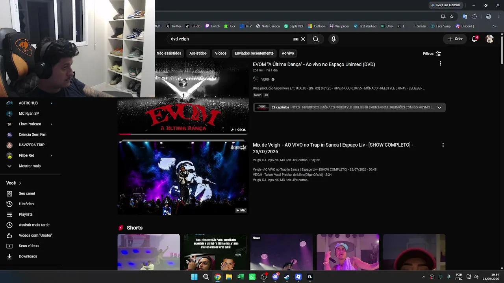Open the notifications bell
The image size is (504, 283).
tap(474, 39)
